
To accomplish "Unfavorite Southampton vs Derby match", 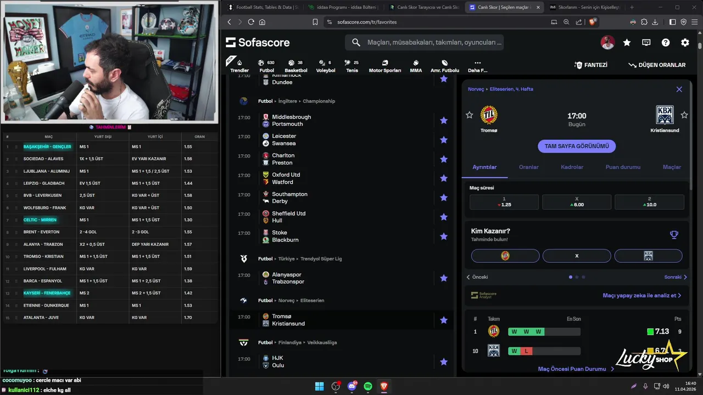I will point(444,198).
